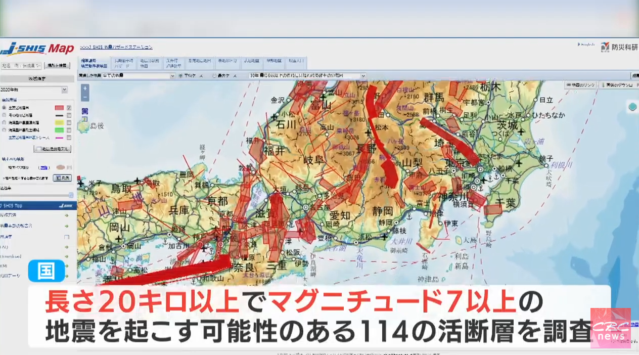639x355 pixels.
Task: Switch to the last tab, 被災人口
Action: coord(296,63)
